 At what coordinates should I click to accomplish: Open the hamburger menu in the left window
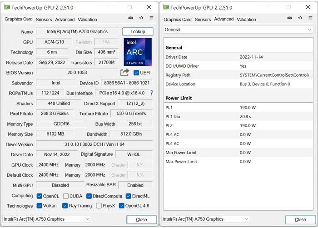click(x=151, y=18)
